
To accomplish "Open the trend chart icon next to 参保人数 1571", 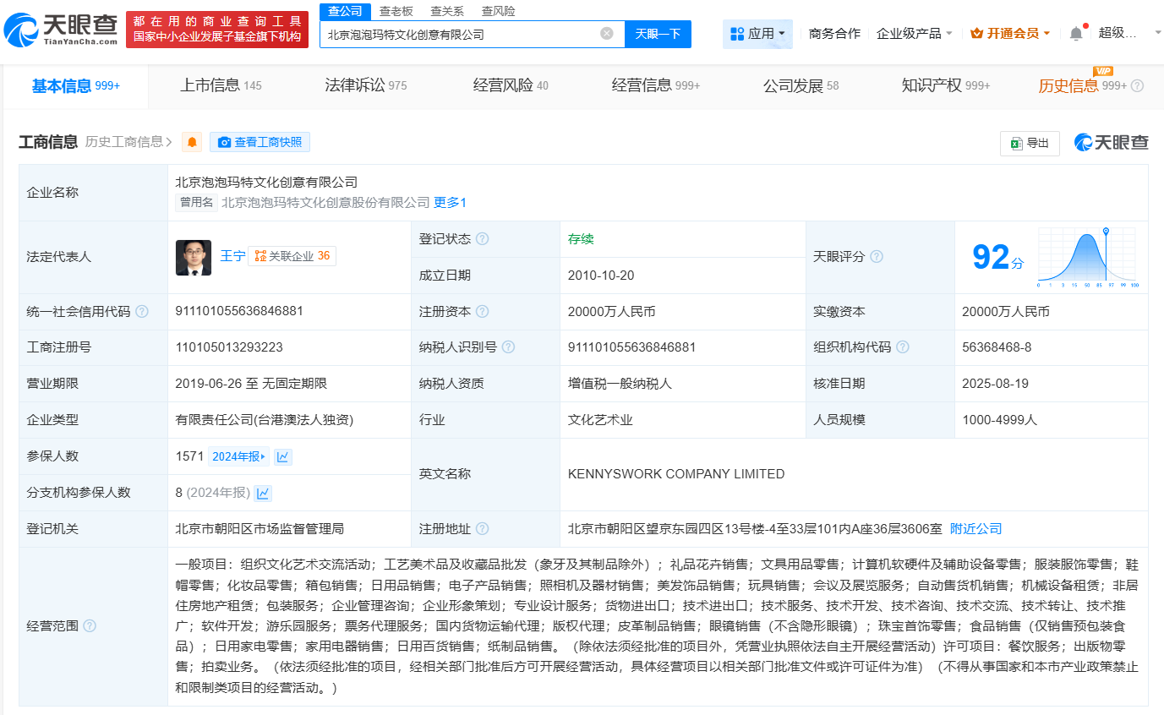I will pyautogui.click(x=282, y=456).
